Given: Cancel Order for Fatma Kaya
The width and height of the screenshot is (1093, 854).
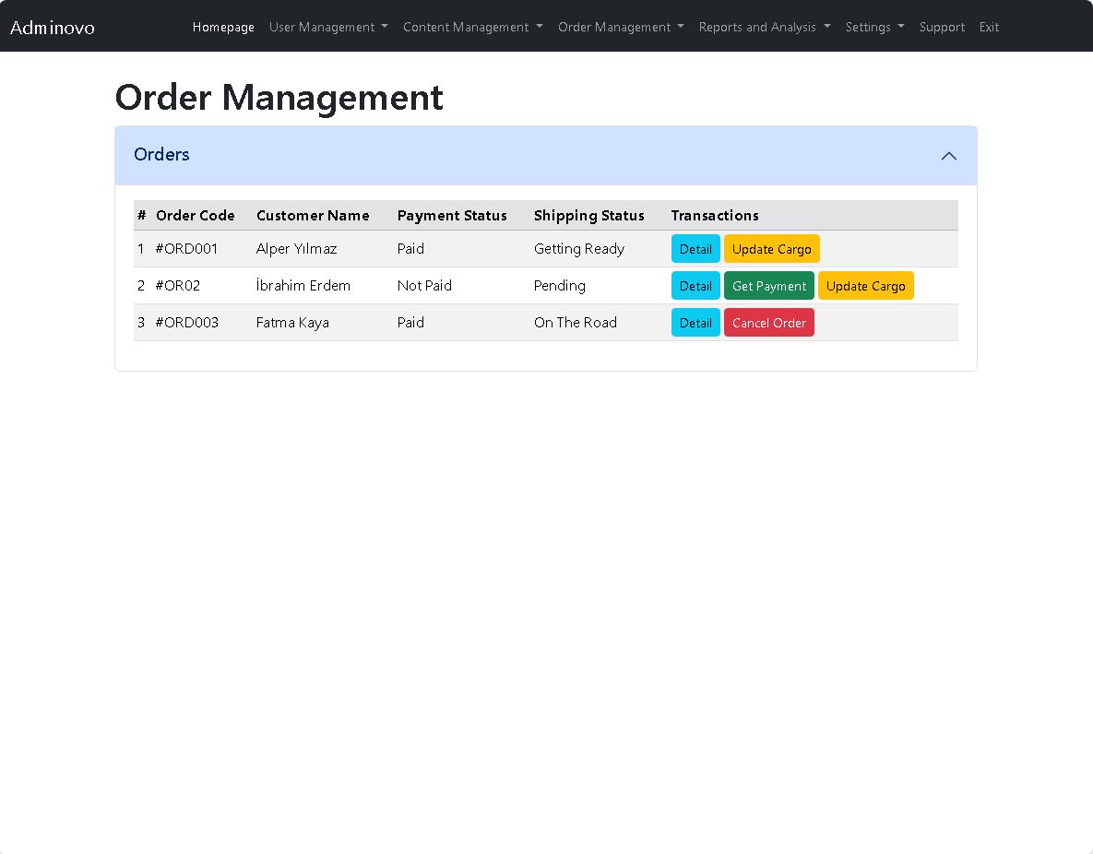Looking at the screenshot, I should [x=769, y=323].
